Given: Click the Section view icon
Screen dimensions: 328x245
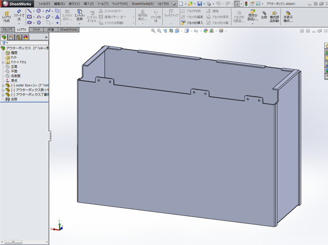Looking at the screenshot, I should click(x=171, y=31).
